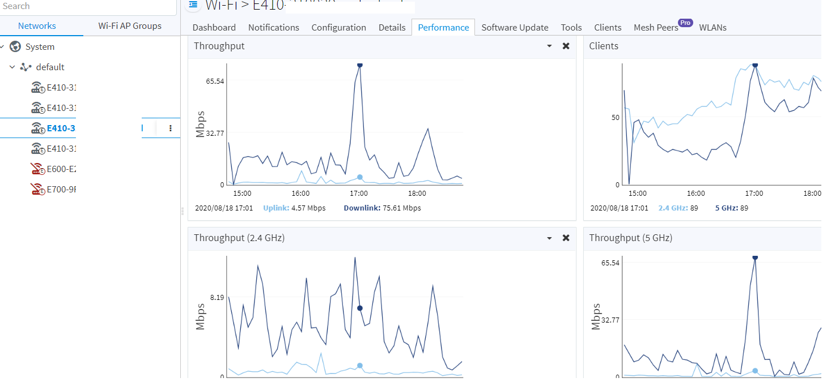
Task: Switch to the Configuration tab
Action: point(338,27)
